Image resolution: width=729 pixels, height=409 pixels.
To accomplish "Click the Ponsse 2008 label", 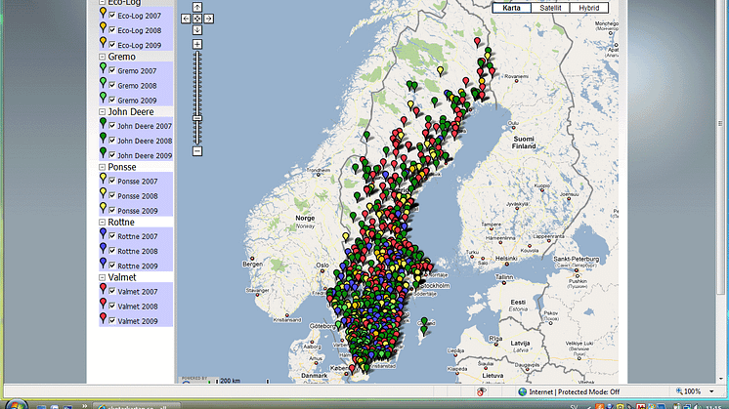I will [x=138, y=196].
